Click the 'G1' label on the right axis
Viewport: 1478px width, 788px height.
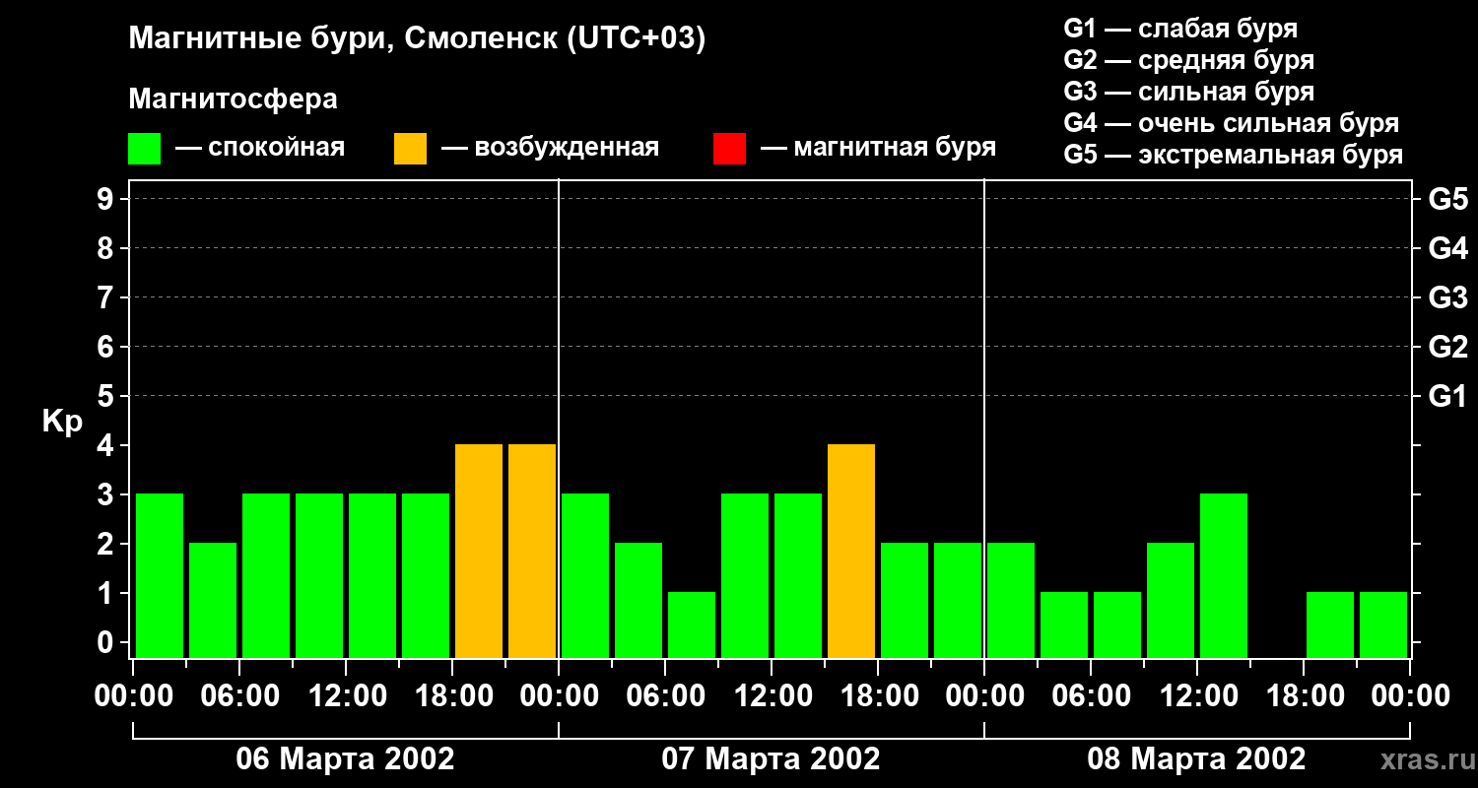tap(1447, 396)
